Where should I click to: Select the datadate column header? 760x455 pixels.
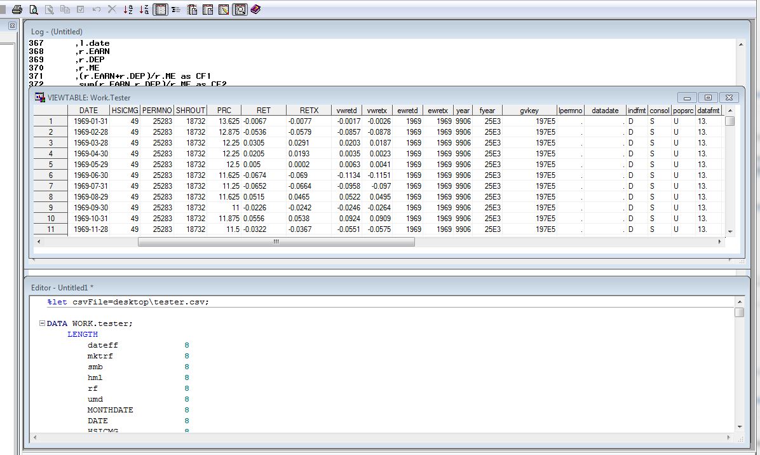coord(605,111)
